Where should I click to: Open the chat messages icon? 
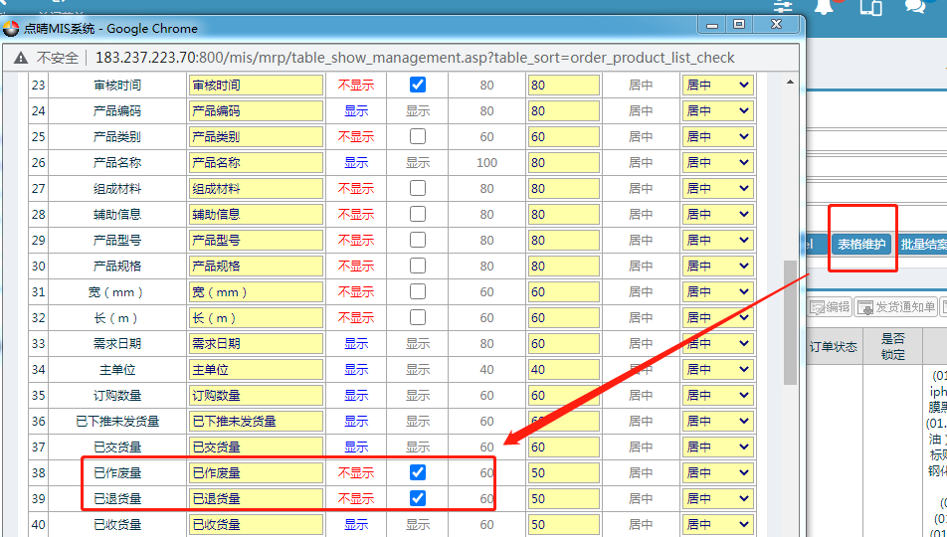click(915, 6)
